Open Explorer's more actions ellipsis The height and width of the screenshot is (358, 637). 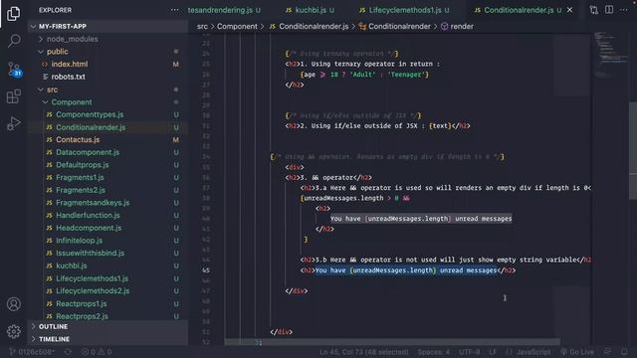pos(175,10)
